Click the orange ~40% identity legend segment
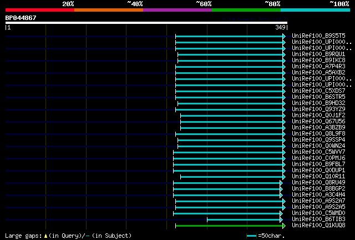This screenshot has height=240, width=355. (x=109, y=10)
